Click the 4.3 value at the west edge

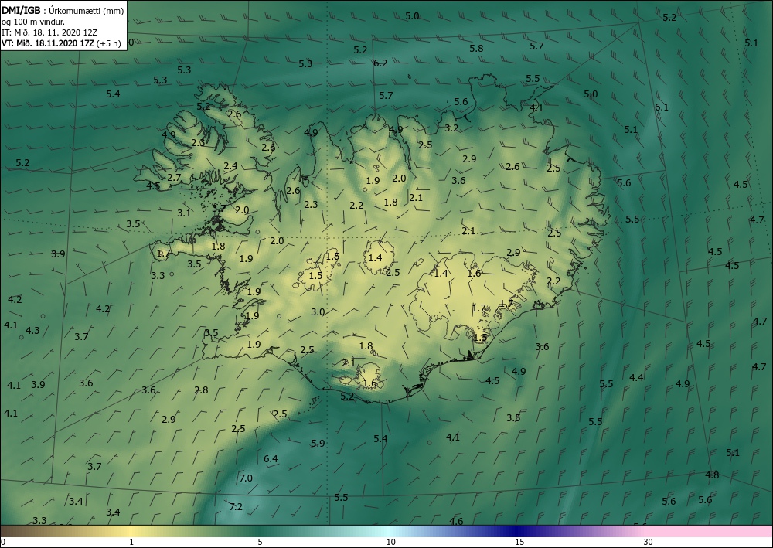click(32, 331)
